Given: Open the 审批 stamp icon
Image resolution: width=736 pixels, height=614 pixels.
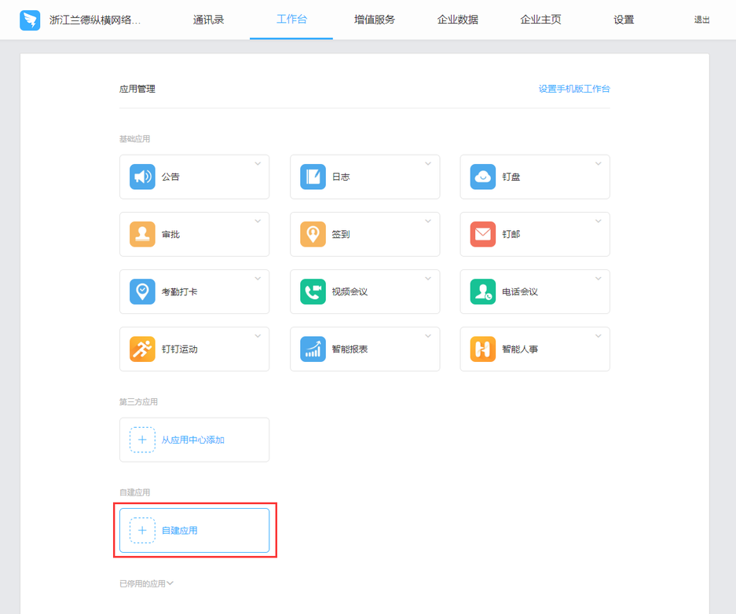Looking at the screenshot, I should click(x=142, y=234).
